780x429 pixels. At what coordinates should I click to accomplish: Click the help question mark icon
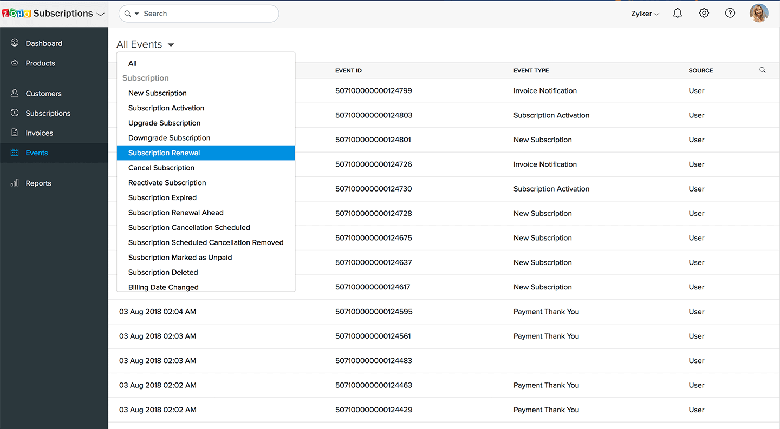(x=730, y=14)
